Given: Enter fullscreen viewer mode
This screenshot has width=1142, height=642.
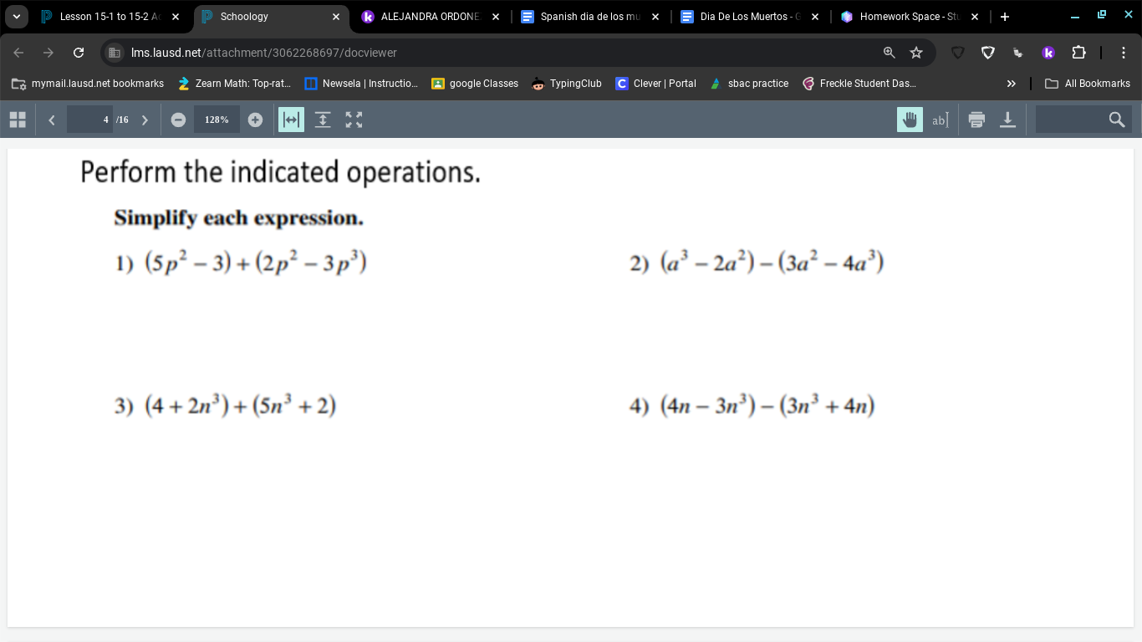Looking at the screenshot, I should pos(354,120).
